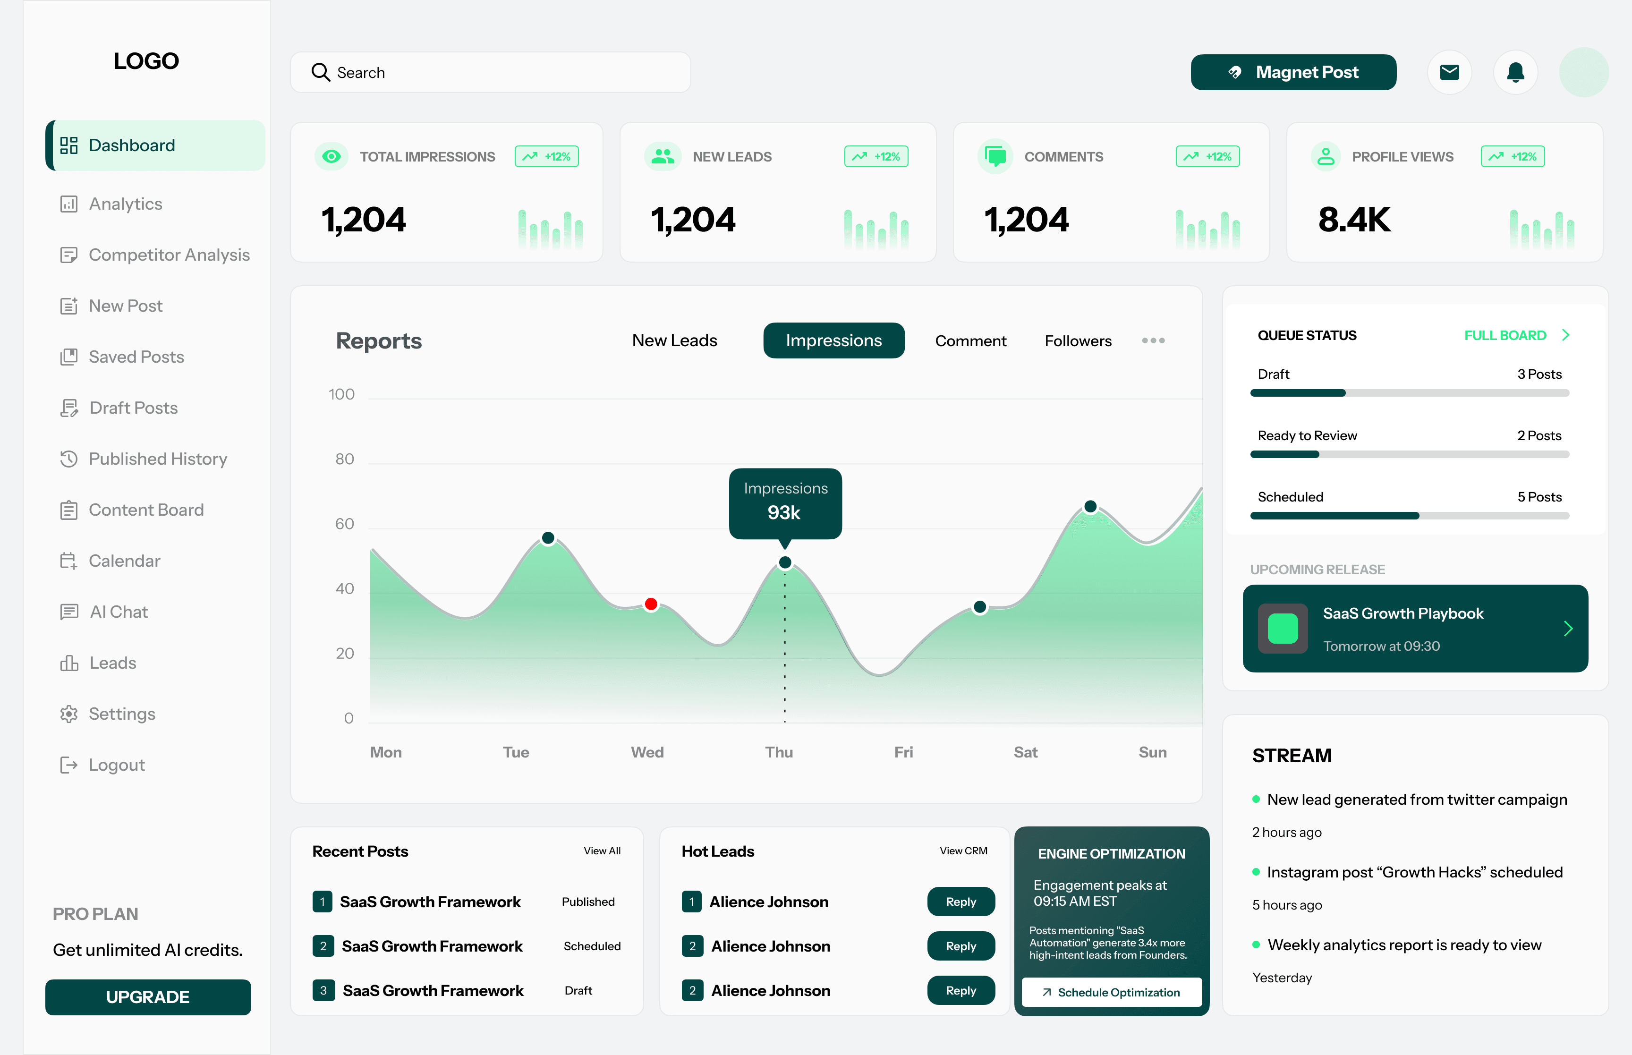Click the Impressions 93k tooltip
The width and height of the screenshot is (1632, 1055).
pos(785,503)
